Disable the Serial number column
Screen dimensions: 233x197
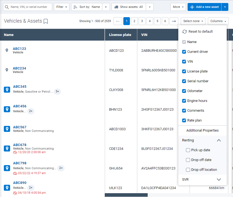click(184, 81)
